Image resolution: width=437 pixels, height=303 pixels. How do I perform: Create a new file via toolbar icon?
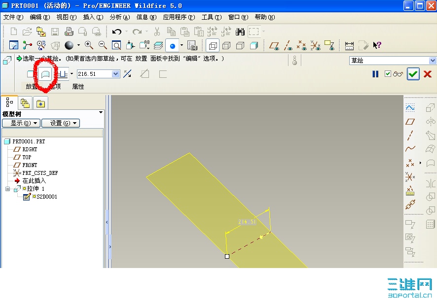[14, 32]
